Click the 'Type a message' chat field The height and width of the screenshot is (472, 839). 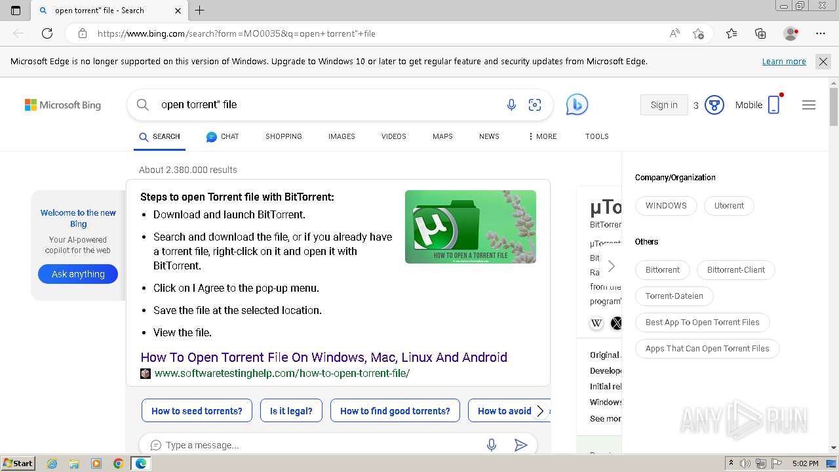pos(321,445)
